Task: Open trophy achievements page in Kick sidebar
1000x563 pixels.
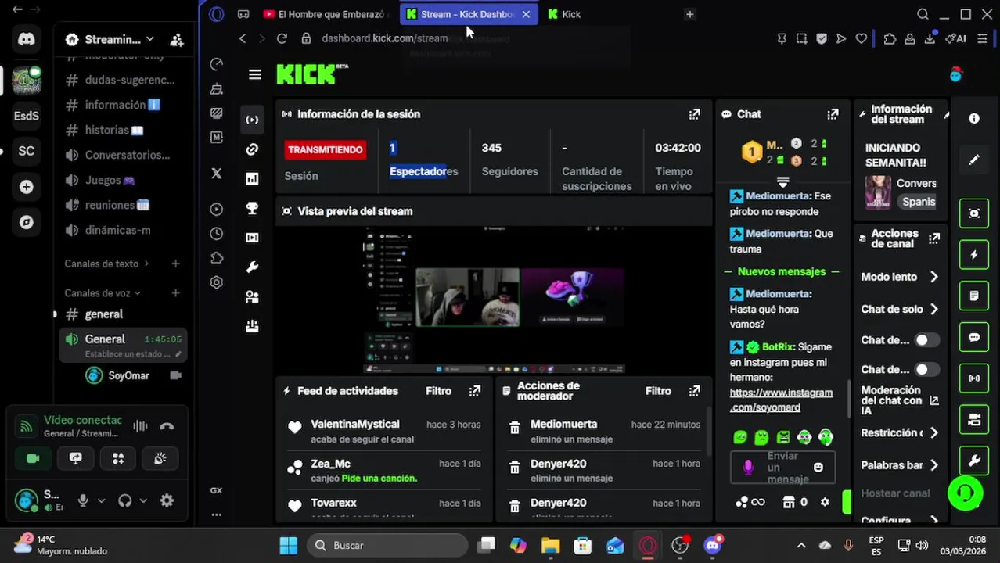Action: pyautogui.click(x=252, y=208)
